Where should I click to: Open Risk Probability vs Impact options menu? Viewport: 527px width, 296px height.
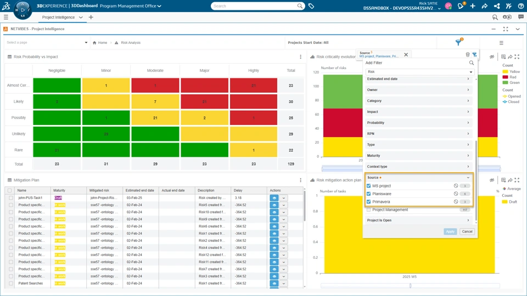pyautogui.click(x=300, y=56)
